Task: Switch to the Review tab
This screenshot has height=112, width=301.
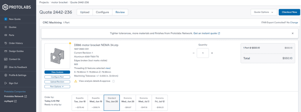Action: pos(120,12)
